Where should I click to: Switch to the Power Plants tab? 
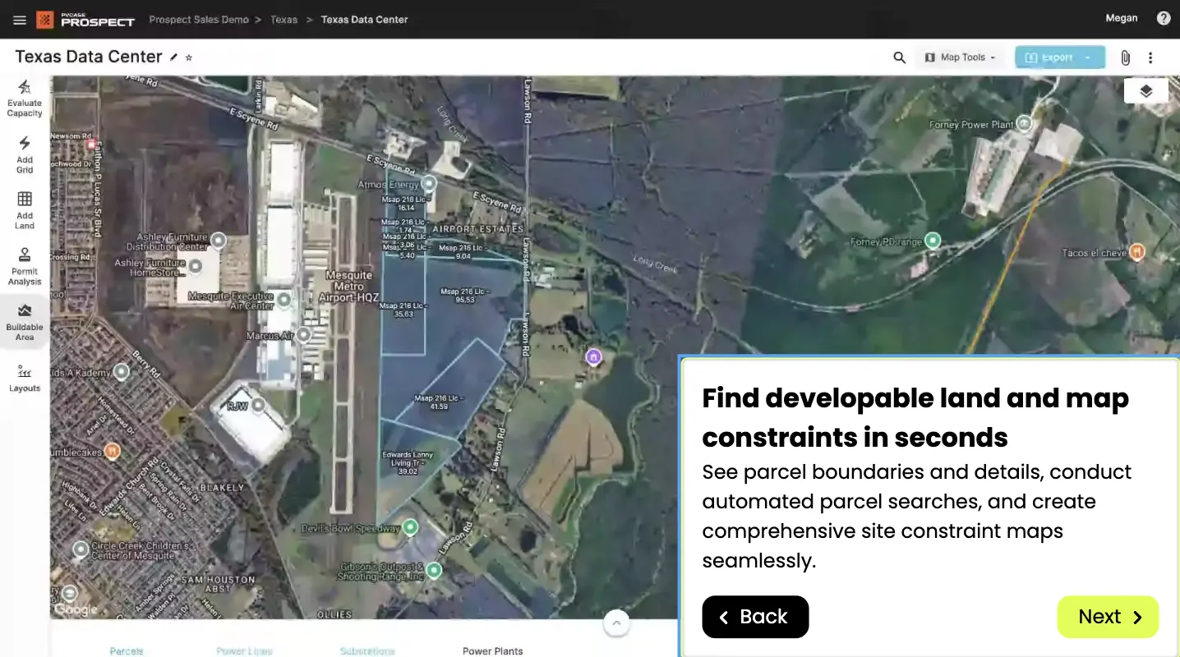pyautogui.click(x=492, y=651)
